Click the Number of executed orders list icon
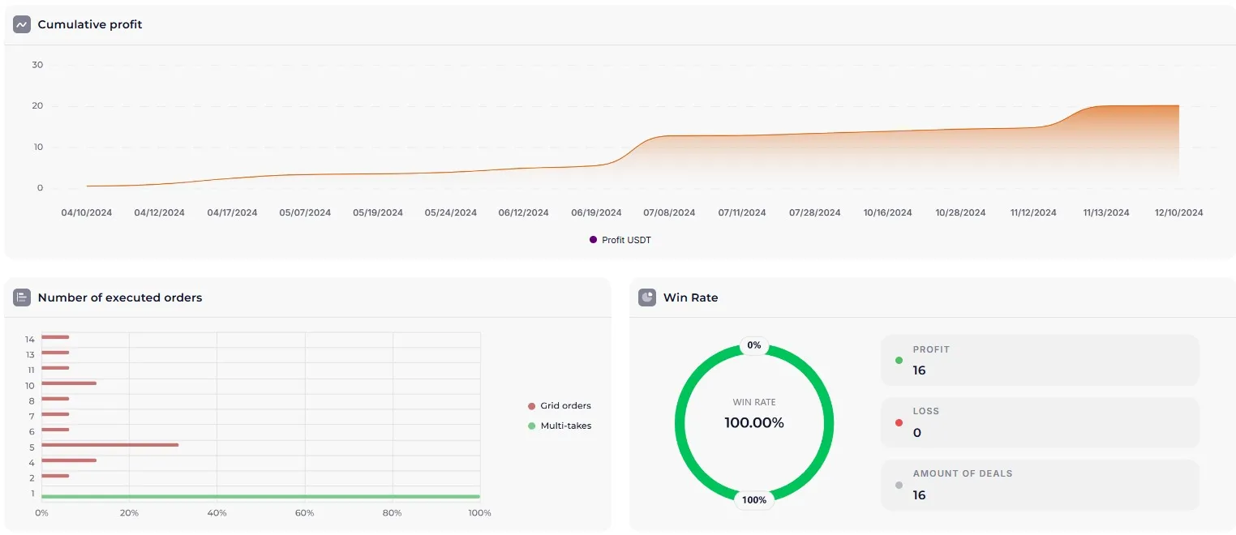This screenshot has height=535, width=1236. pyautogui.click(x=22, y=297)
